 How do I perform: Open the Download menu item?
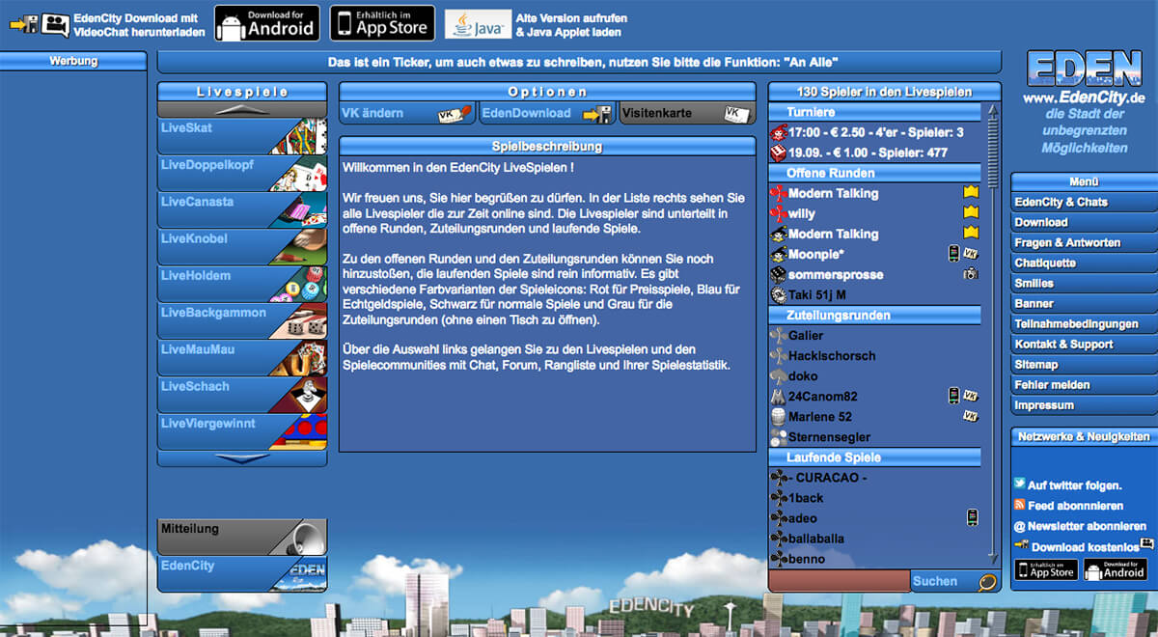tap(1084, 222)
